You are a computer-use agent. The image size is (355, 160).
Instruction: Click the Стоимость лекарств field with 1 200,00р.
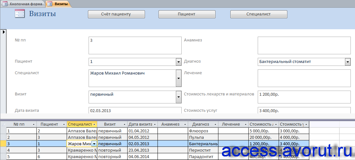click(x=304, y=97)
